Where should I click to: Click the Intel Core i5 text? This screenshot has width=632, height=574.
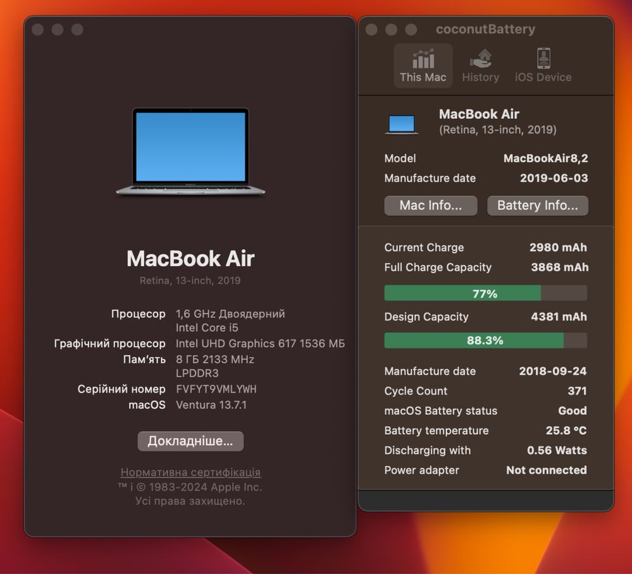click(x=207, y=328)
